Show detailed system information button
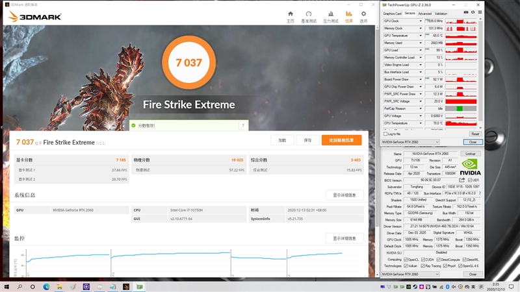This screenshot has height=292, width=520. click(x=344, y=195)
